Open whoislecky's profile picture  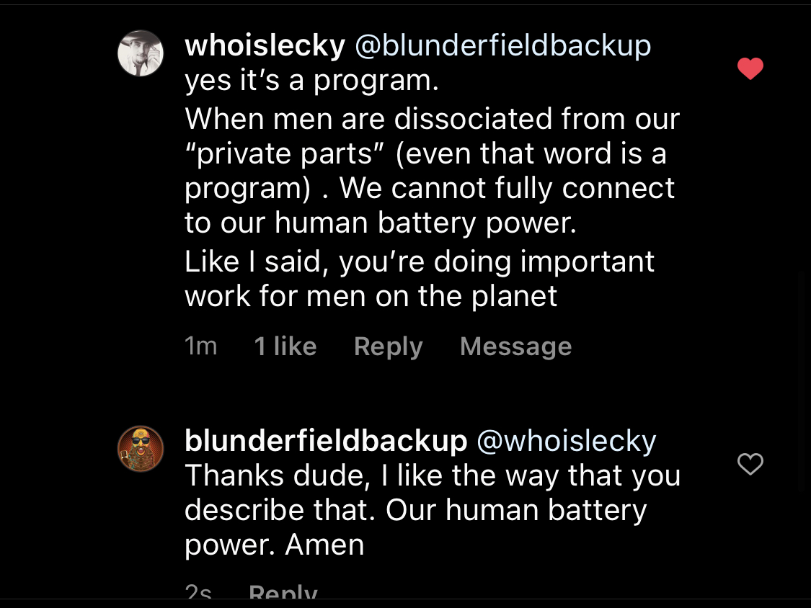[141, 53]
